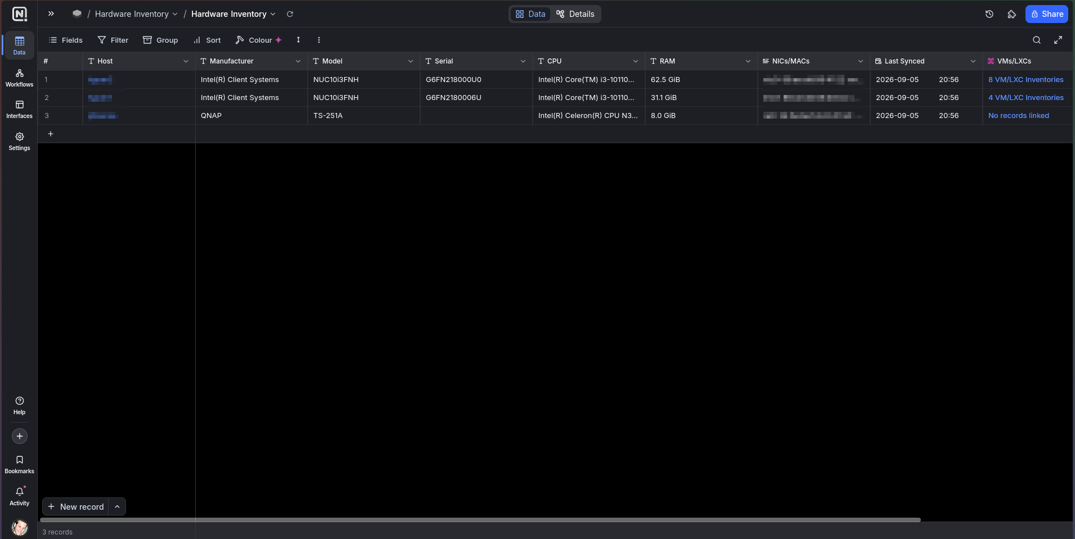Open Activity notifications bell
Screen dimensions: 1075x539
click(20, 496)
